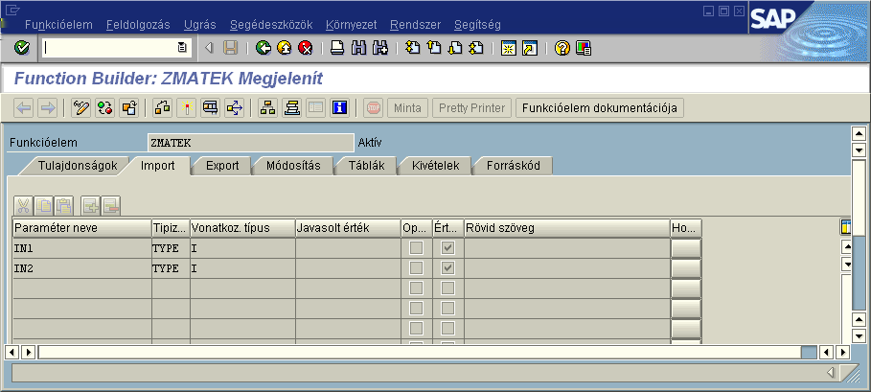Screen dimensions: 871x392
Task: Run syntax Check icon
Action: (163, 107)
